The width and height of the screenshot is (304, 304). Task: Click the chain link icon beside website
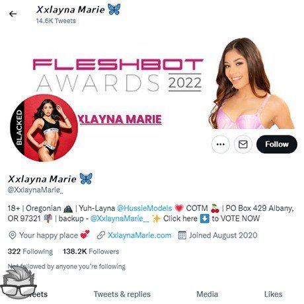101,235
